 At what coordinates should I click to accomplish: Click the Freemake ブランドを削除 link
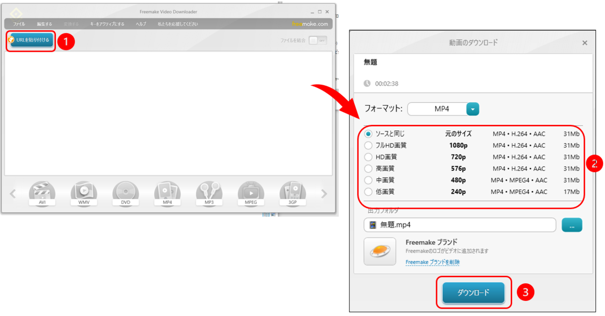433,262
